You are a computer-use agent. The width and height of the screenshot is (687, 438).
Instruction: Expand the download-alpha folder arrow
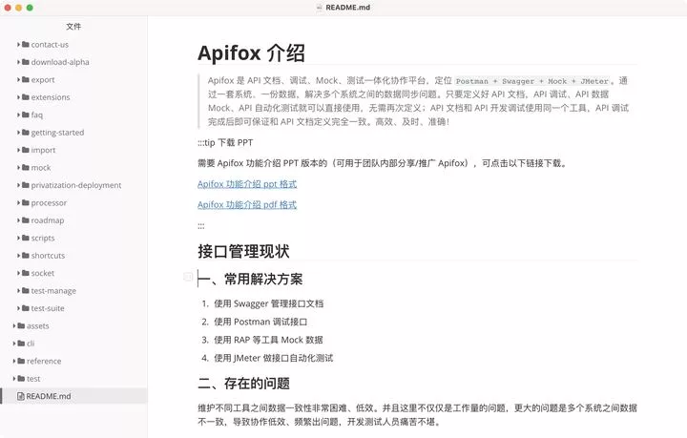pyautogui.click(x=19, y=63)
